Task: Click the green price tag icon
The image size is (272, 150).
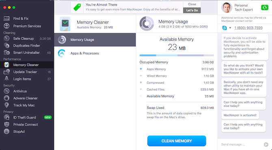Action: pyautogui.click(x=77, y=7)
